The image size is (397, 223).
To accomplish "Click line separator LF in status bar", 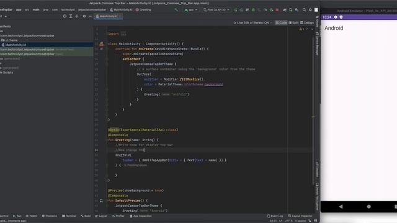I will [280, 221].
